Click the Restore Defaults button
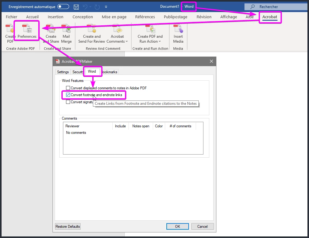 68,227
